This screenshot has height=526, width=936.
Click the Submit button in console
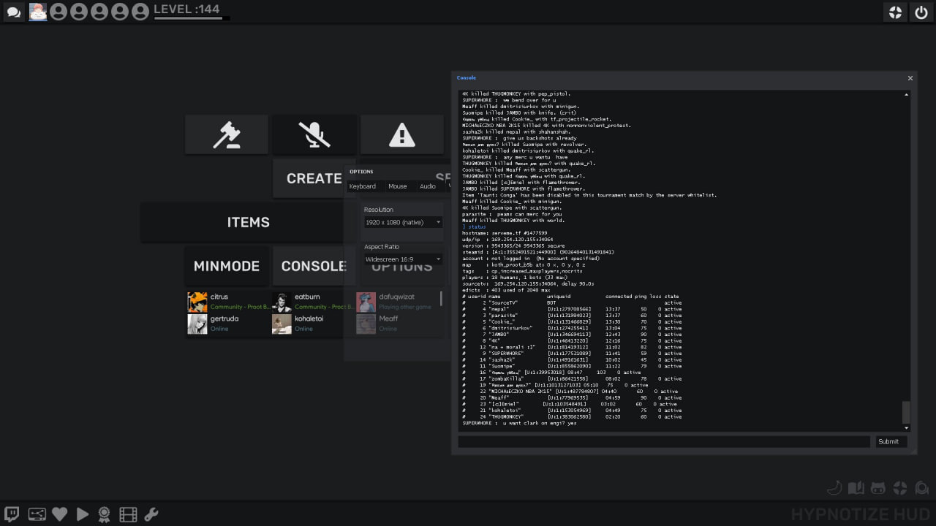891,441
